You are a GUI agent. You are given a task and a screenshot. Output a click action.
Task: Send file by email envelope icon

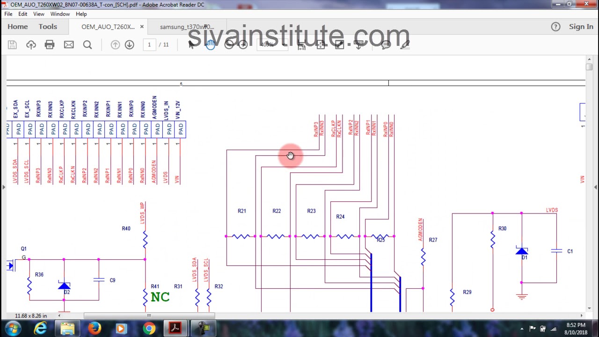click(x=69, y=44)
